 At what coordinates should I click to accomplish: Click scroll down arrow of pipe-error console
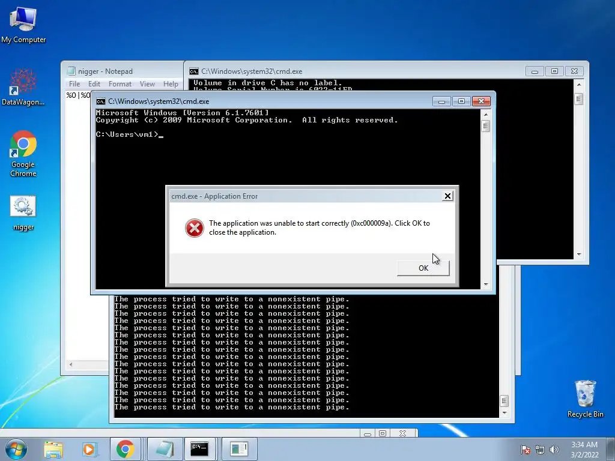504,413
